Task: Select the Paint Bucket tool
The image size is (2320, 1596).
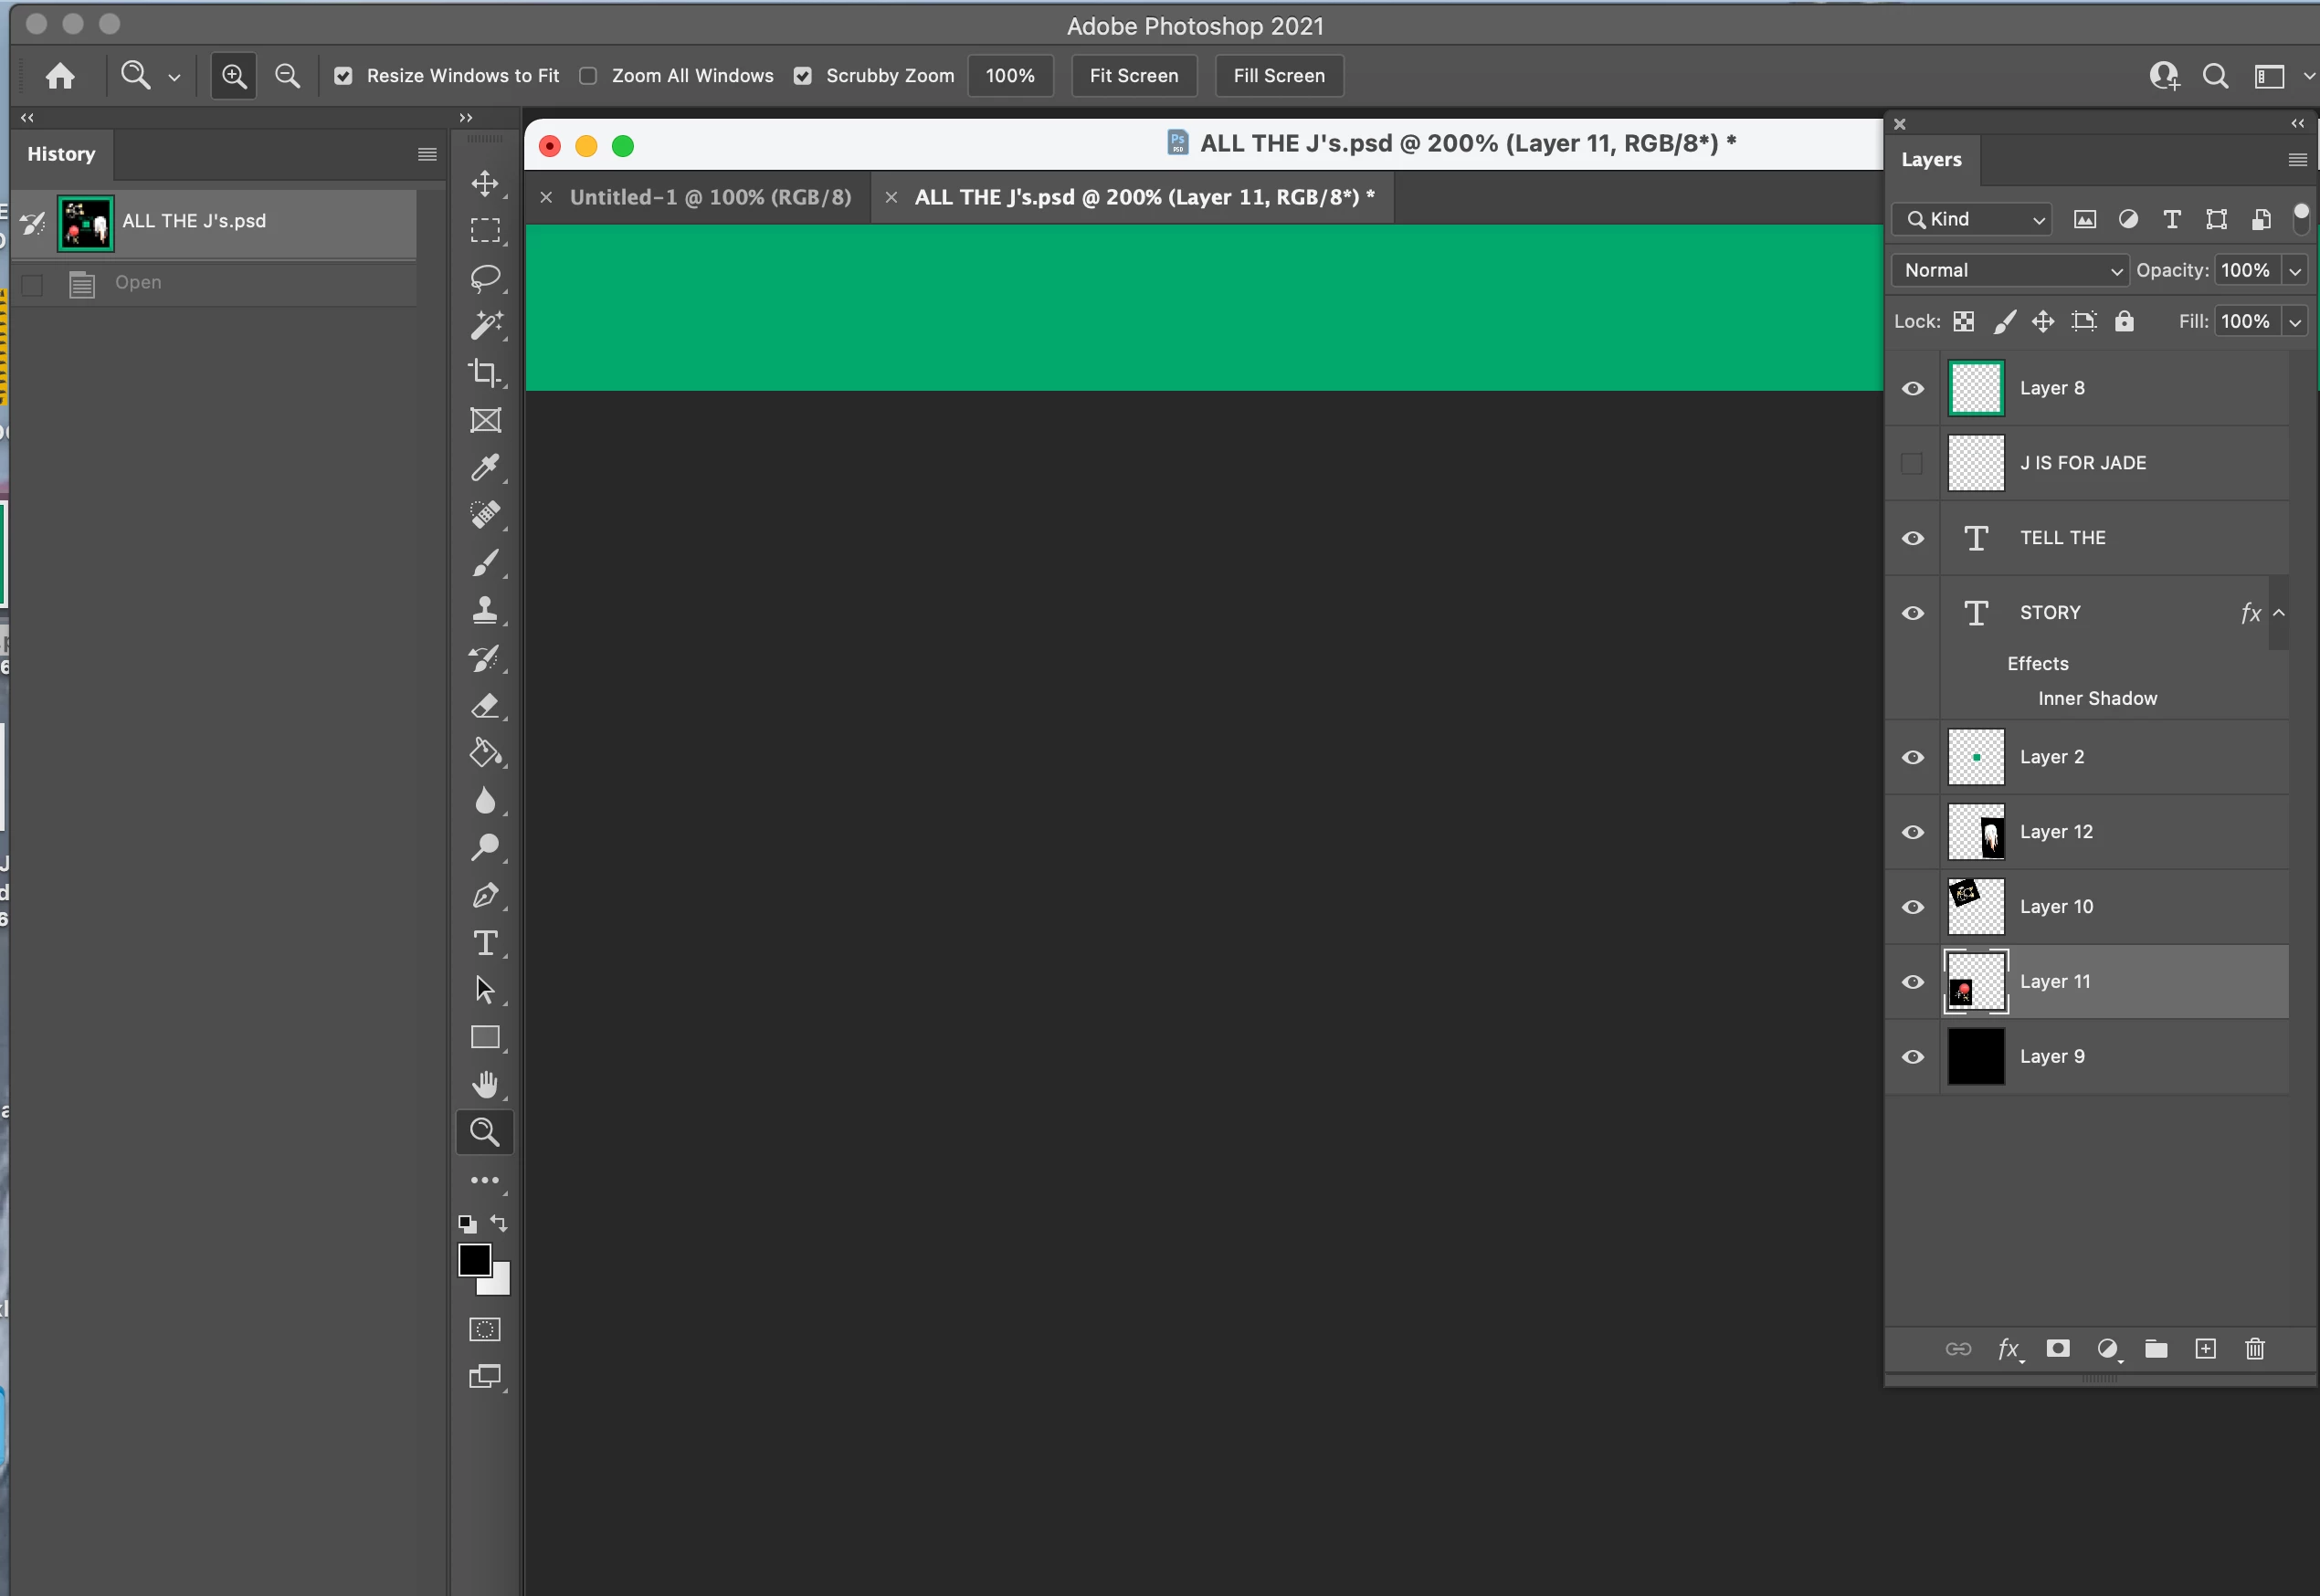Action: pyautogui.click(x=485, y=752)
